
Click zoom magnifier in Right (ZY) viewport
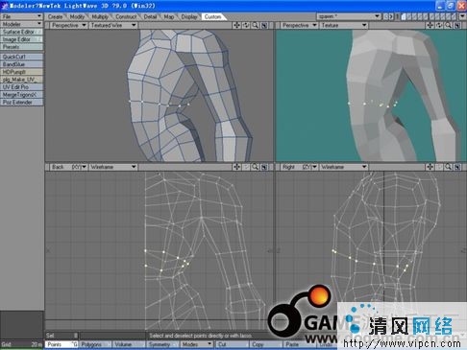pos(449,167)
